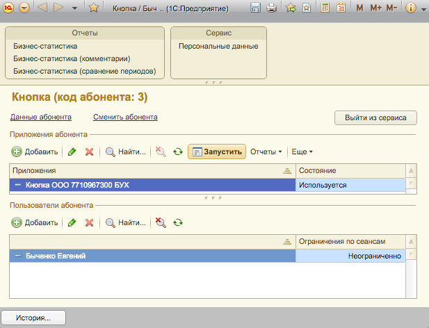Cancel search in the users toolbar

[x=161, y=222]
